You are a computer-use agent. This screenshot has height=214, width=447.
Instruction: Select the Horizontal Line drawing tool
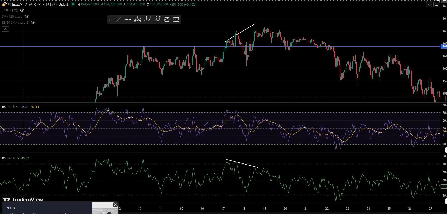coord(128,19)
